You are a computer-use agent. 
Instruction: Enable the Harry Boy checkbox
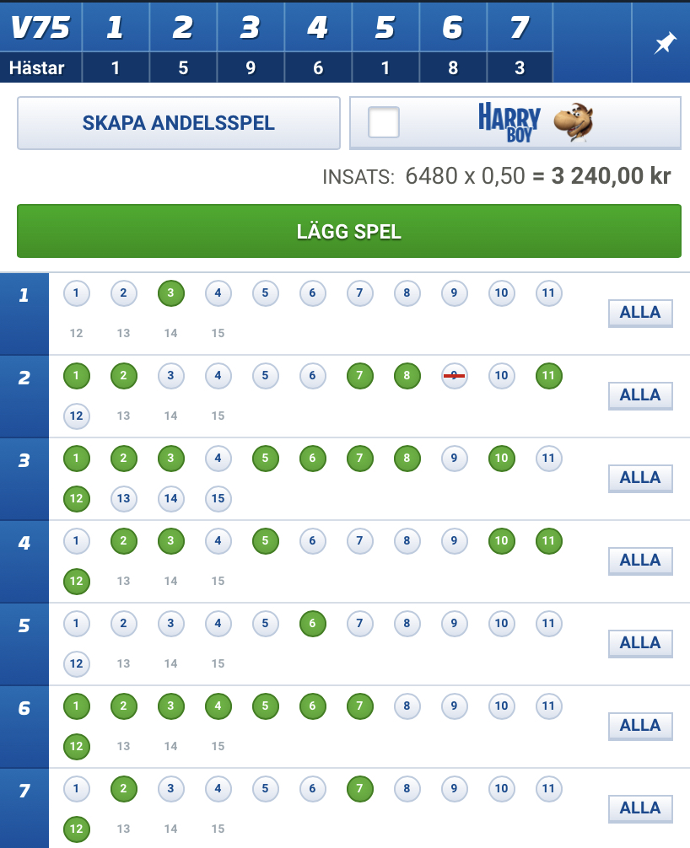click(384, 122)
